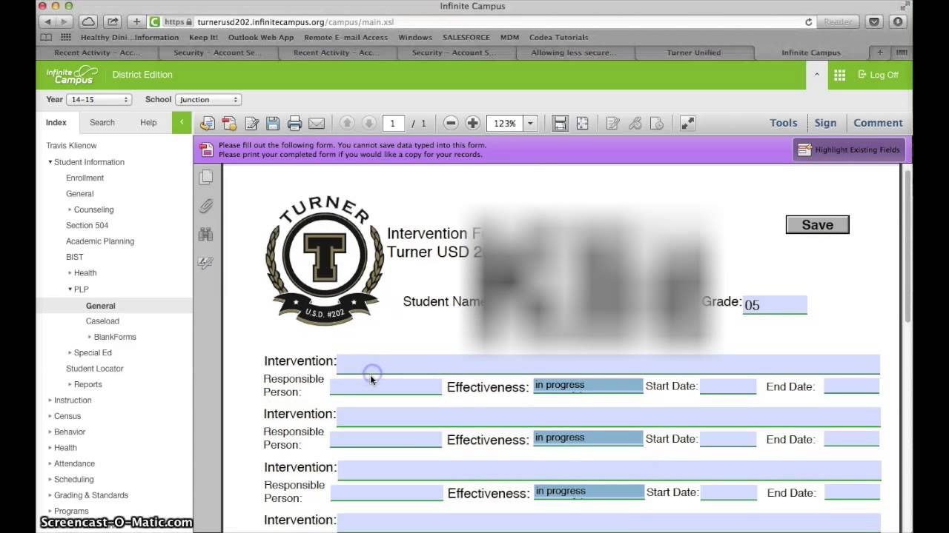
Task: Open Student Locator link
Action: click(x=94, y=369)
